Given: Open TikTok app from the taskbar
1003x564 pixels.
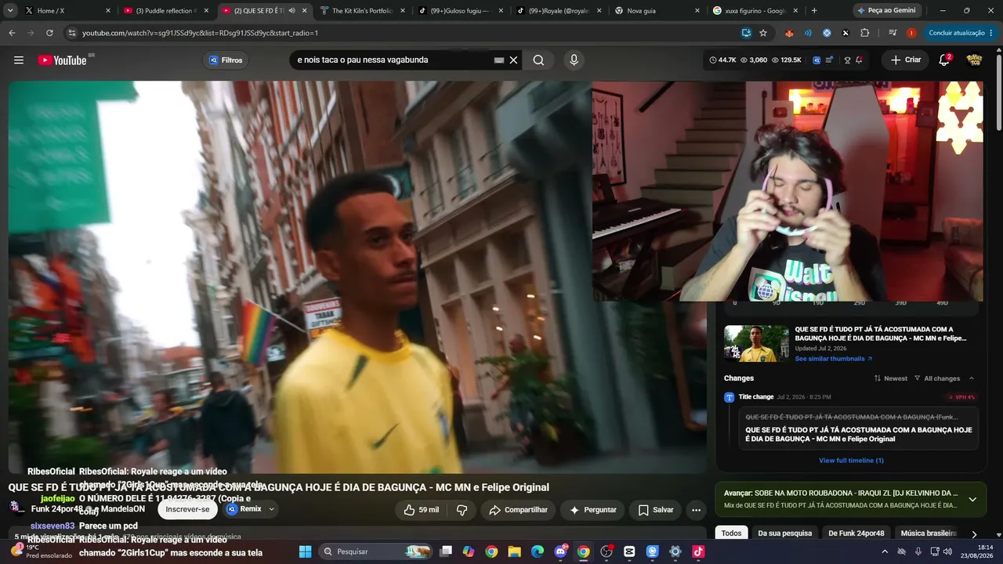Looking at the screenshot, I should [x=698, y=551].
